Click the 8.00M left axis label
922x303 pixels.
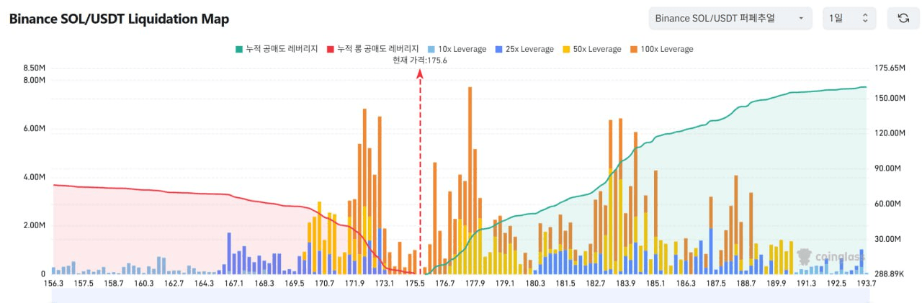coord(35,80)
